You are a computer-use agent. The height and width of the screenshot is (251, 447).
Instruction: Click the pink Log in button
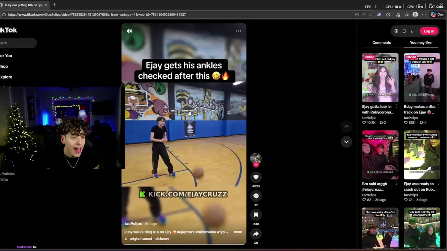pos(429,31)
